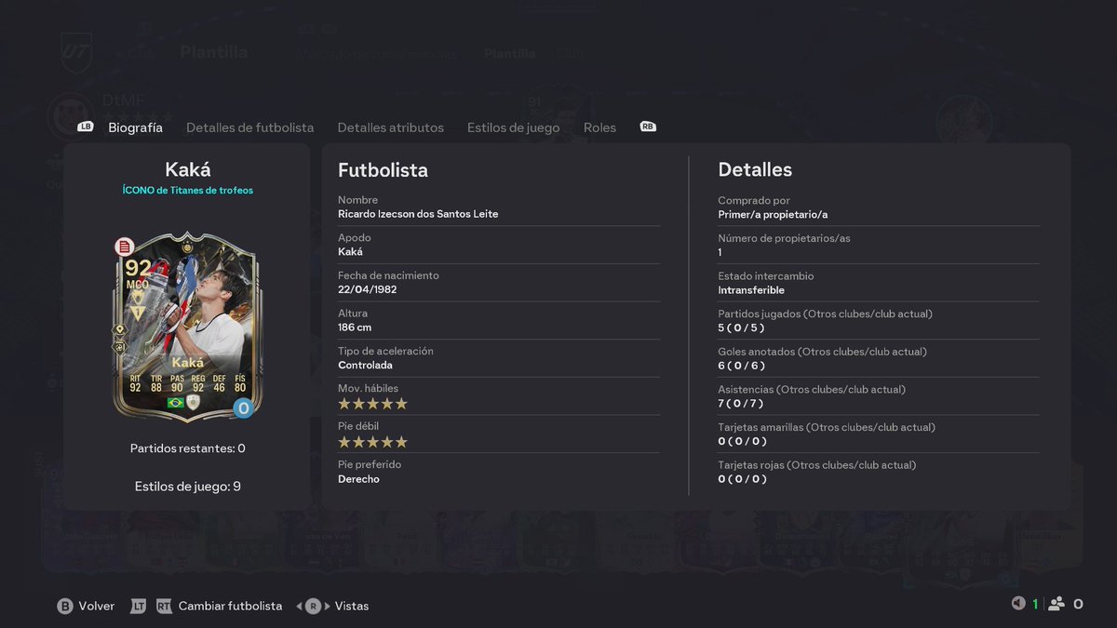Viewport: 1117px width, 628px height.
Task: Click 'ÍCONO de Titanes de trofeos' subtitle
Action: 187,191
